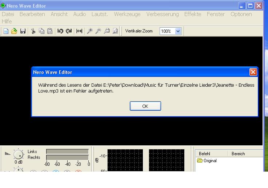Cut selection with the scissors icon
The image size is (268, 188).
[x=33, y=31]
